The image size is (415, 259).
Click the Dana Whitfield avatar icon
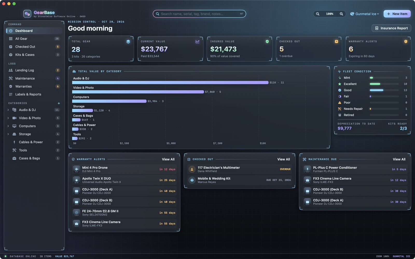point(192,169)
